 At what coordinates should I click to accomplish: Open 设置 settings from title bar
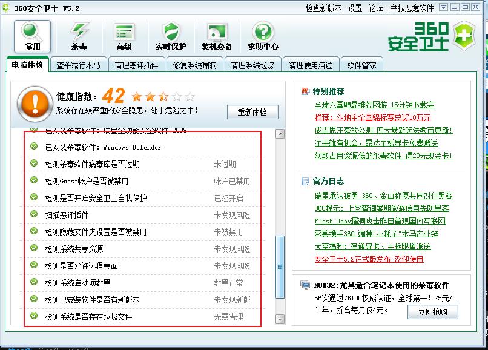[x=355, y=8]
